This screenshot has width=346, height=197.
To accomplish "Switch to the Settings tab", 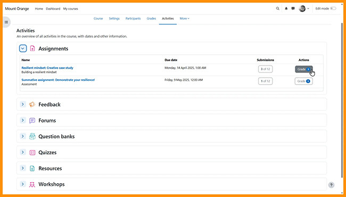I will pos(114,19).
